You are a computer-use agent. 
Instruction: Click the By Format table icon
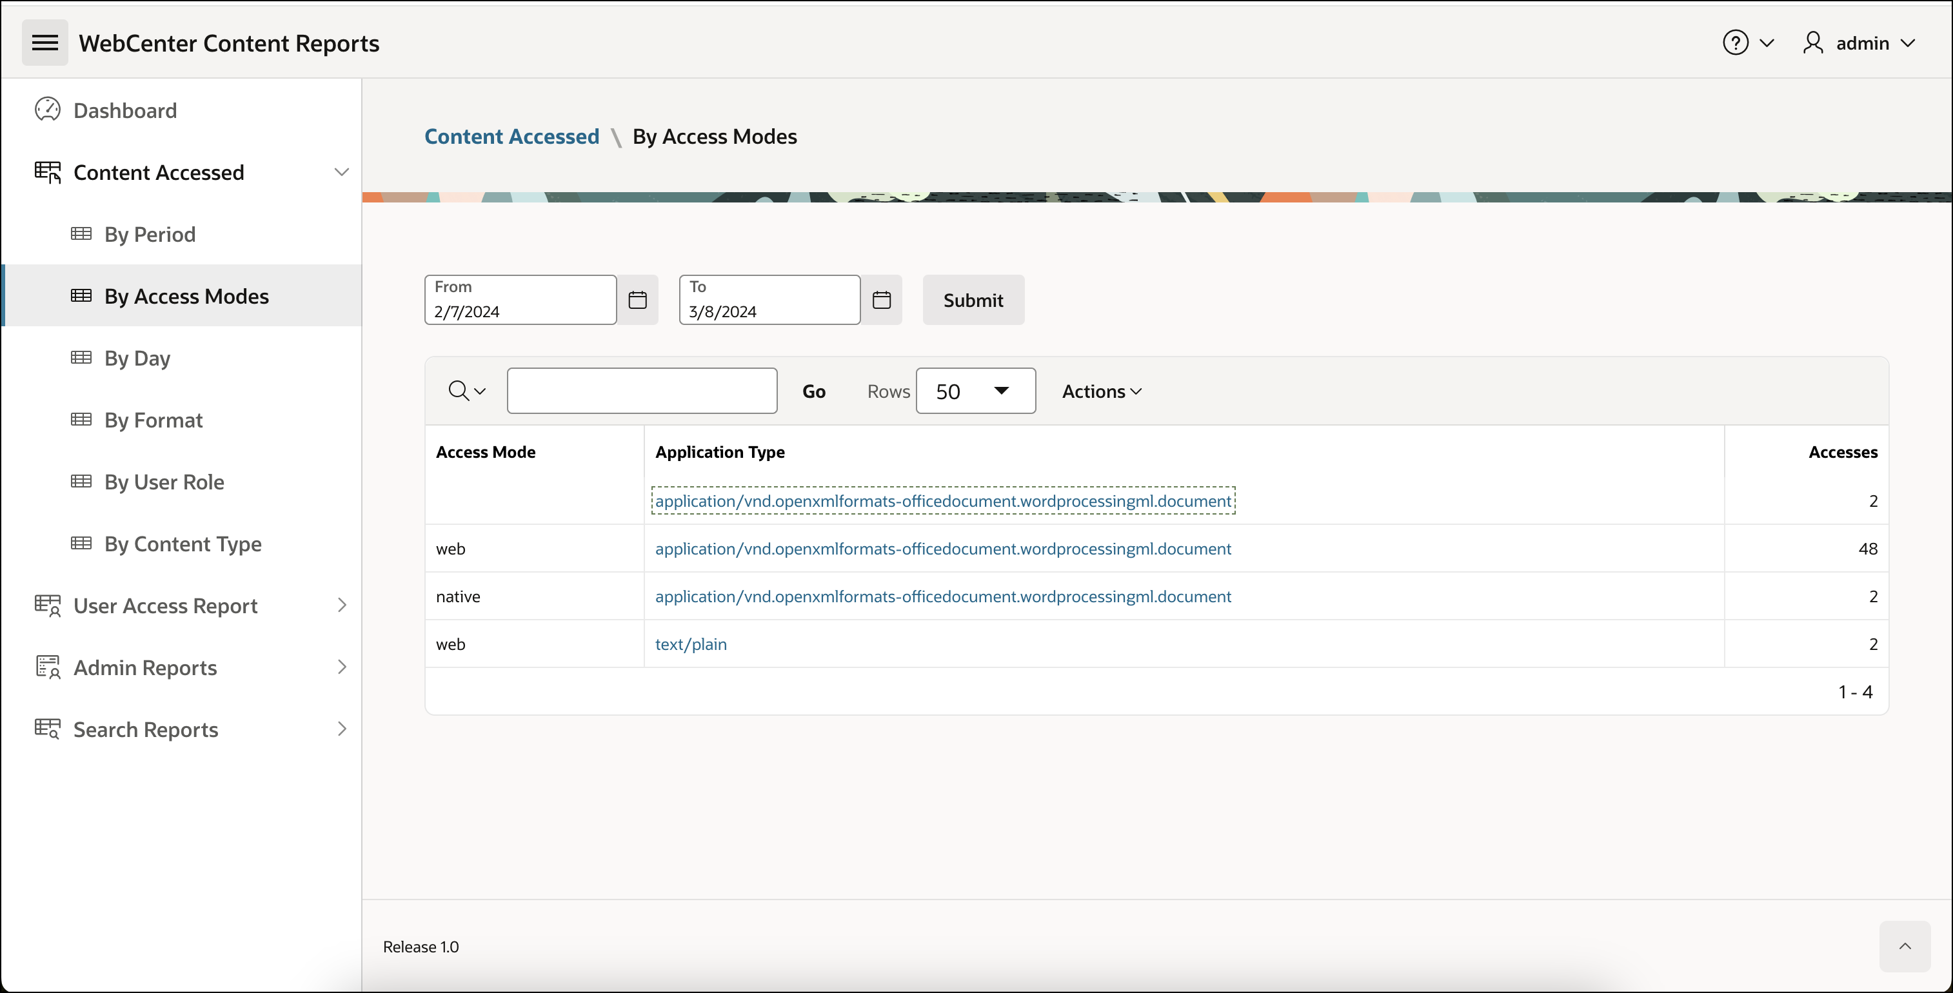click(81, 419)
